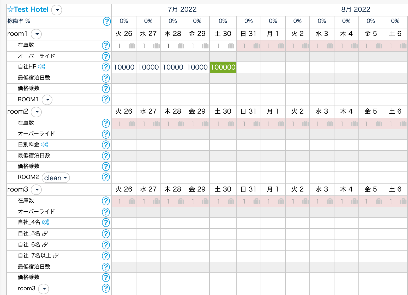The height and width of the screenshot is (295, 408).
Task: Click chain link icon beside 自社_7名以上
Action: [56, 256]
